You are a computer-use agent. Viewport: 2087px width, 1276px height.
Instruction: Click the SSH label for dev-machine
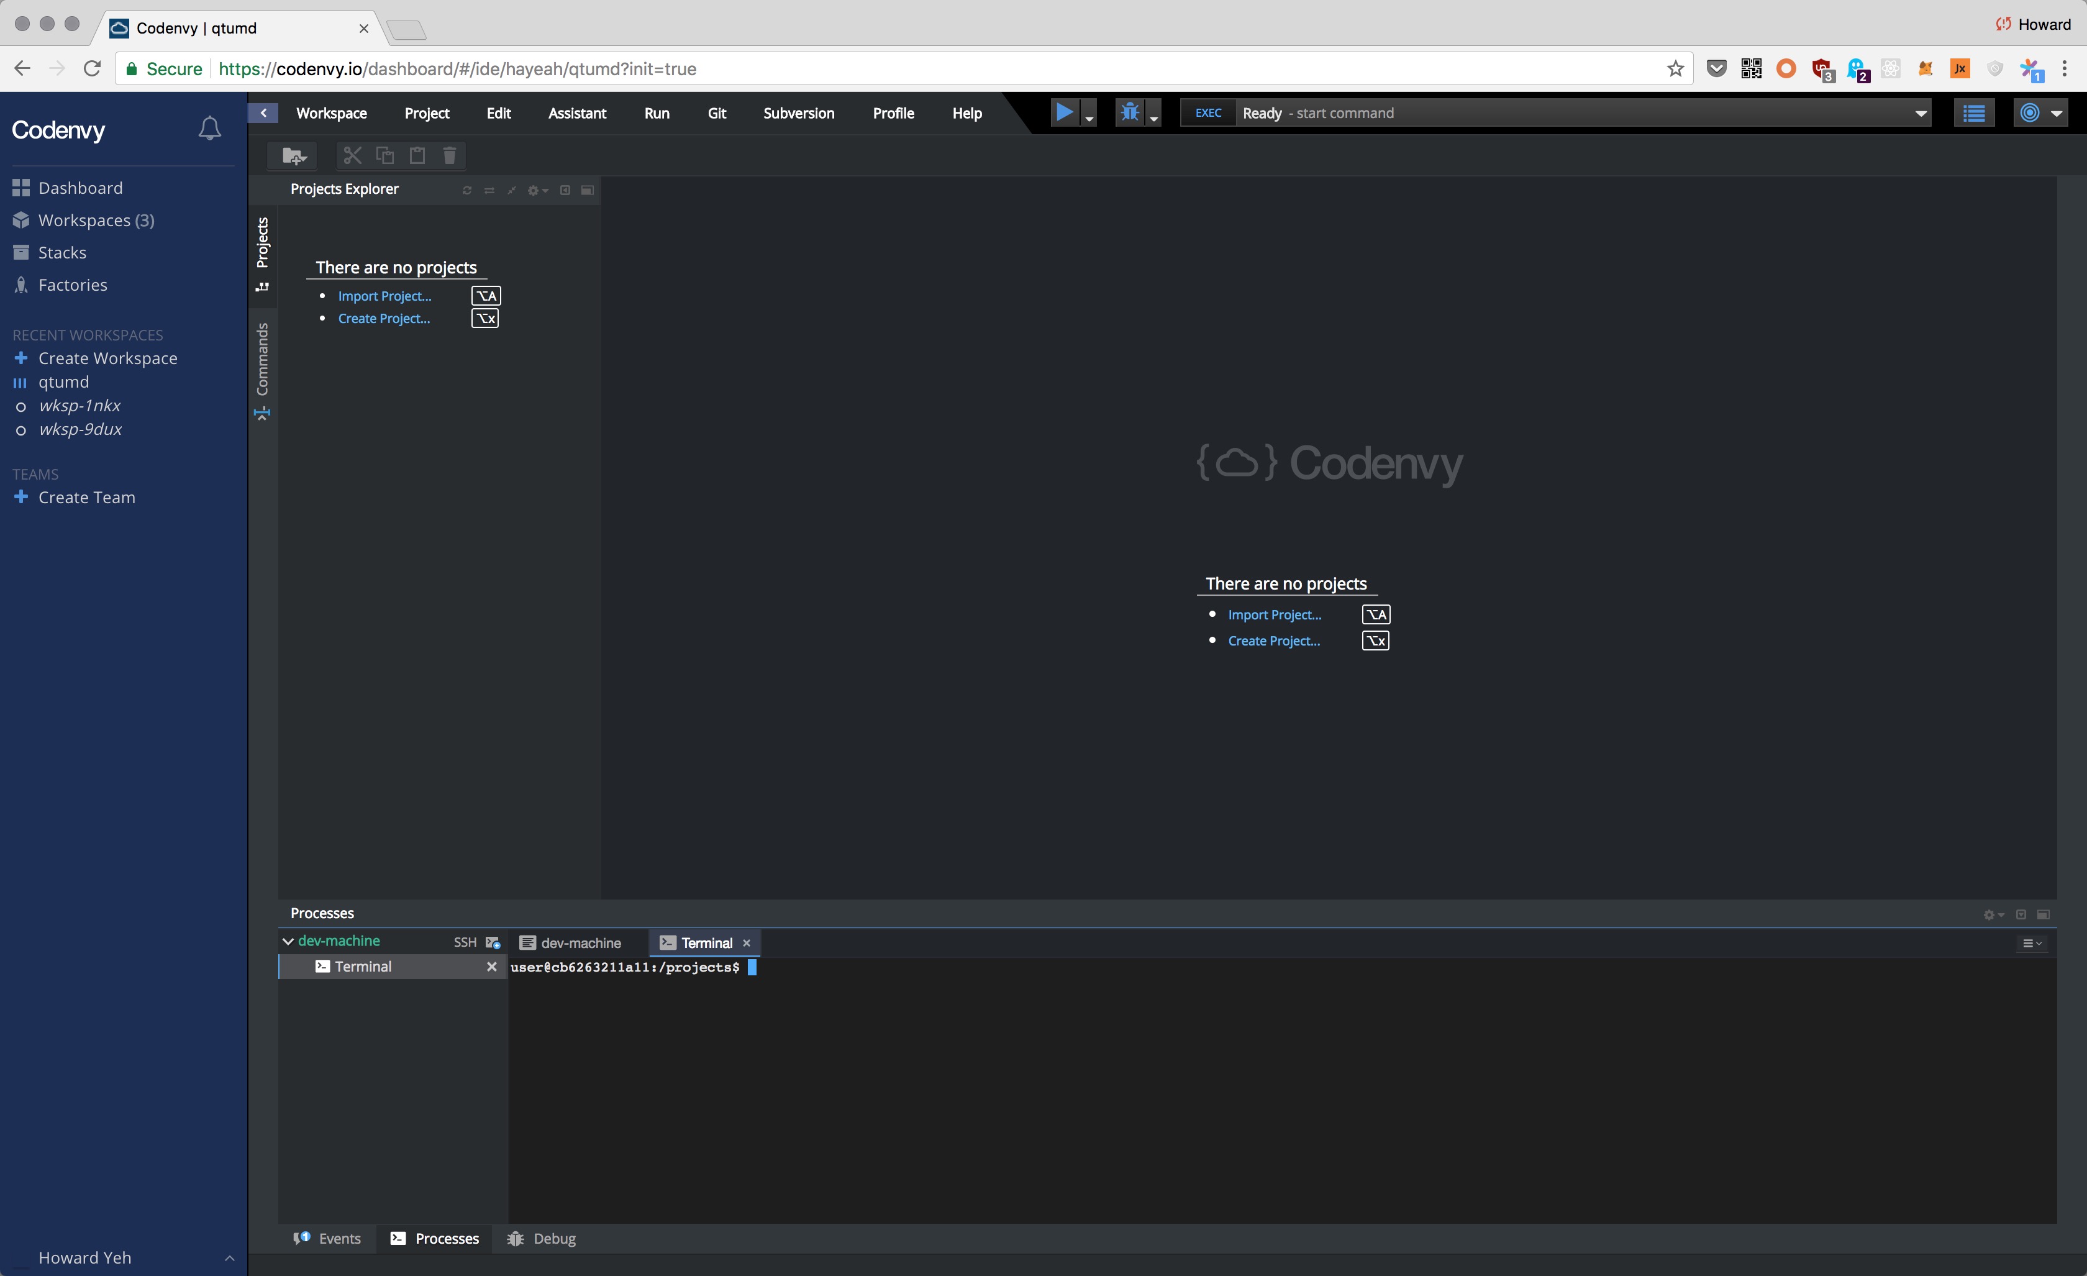pyautogui.click(x=465, y=942)
